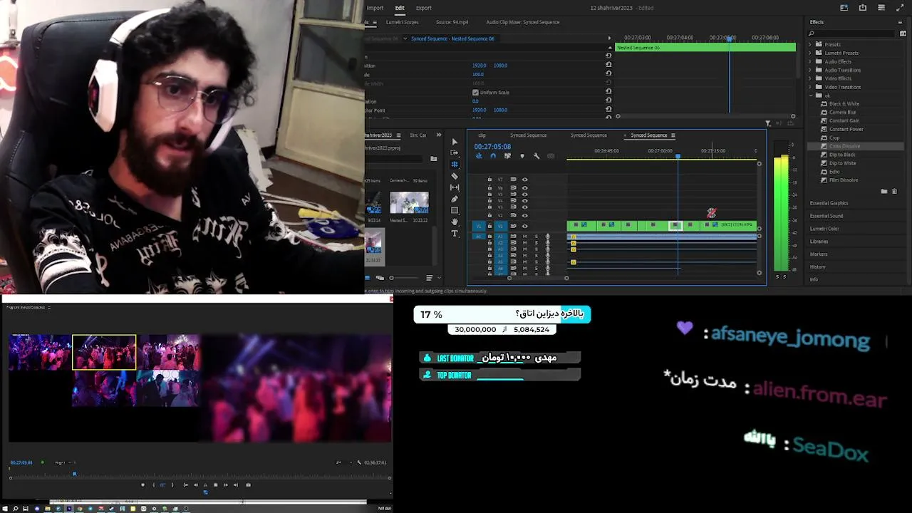The width and height of the screenshot is (912, 513).
Task: Open the Audio Clip Mixer tab
Action: 523,22
